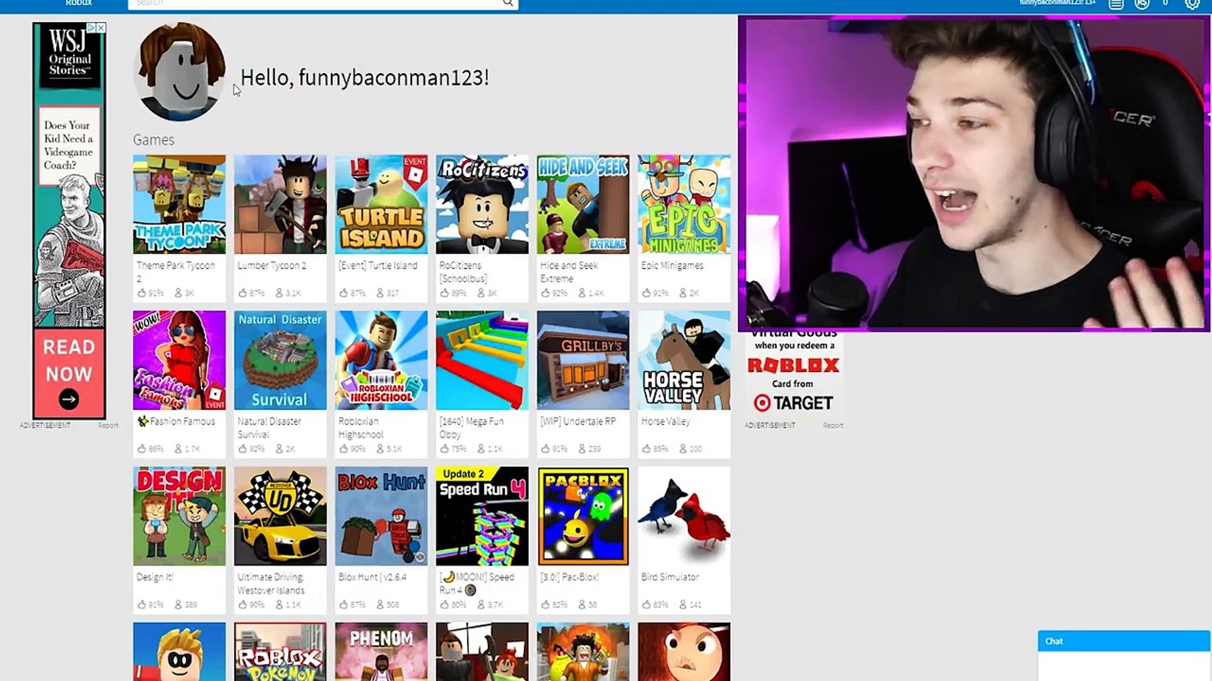This screenshot has width=1212, height=681.
Task: Click the search magnifier icon
Action: coord(508,3)
